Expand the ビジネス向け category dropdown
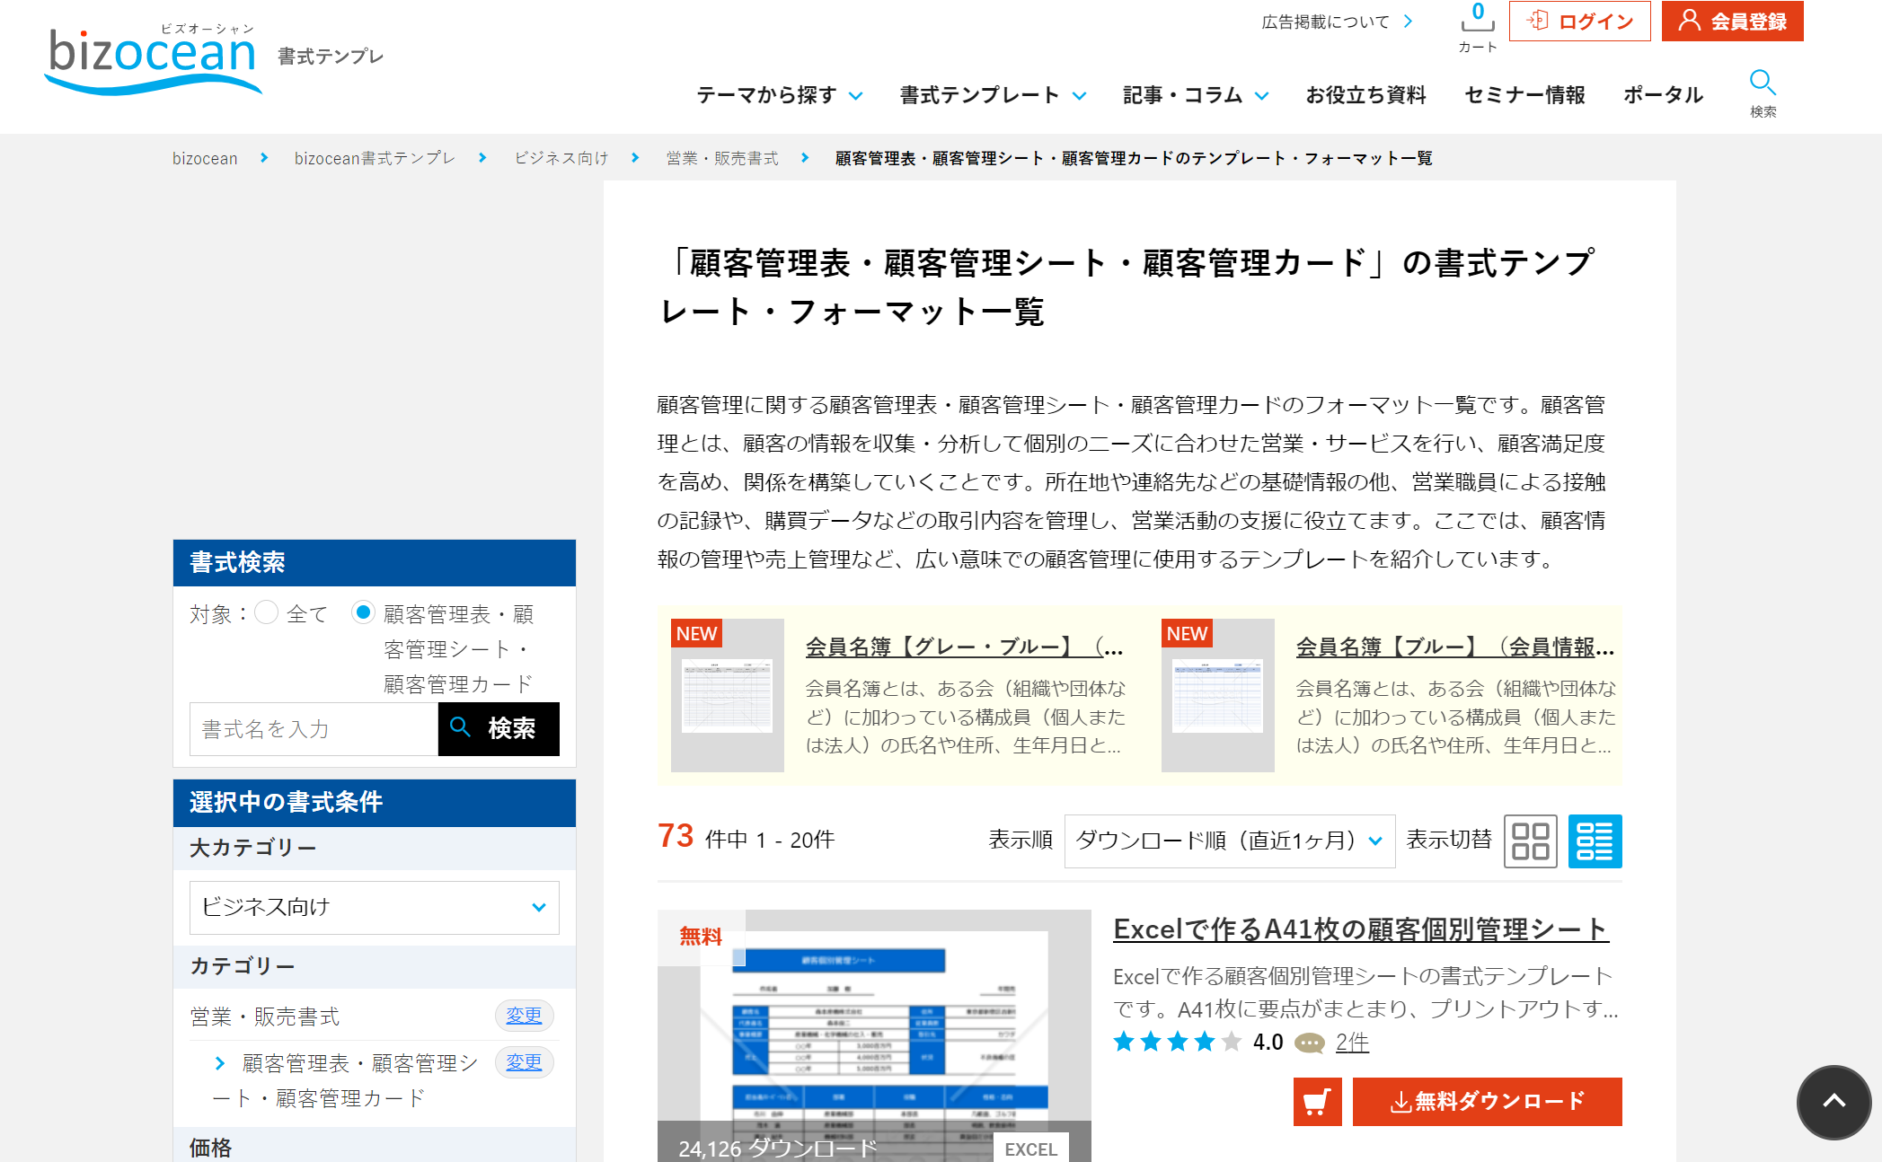Screen dimensions: 1882x1162 [373, 907]
